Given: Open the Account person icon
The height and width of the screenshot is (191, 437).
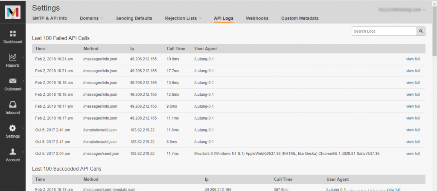Looking at the screenshot, I should [x=13, y=152].
